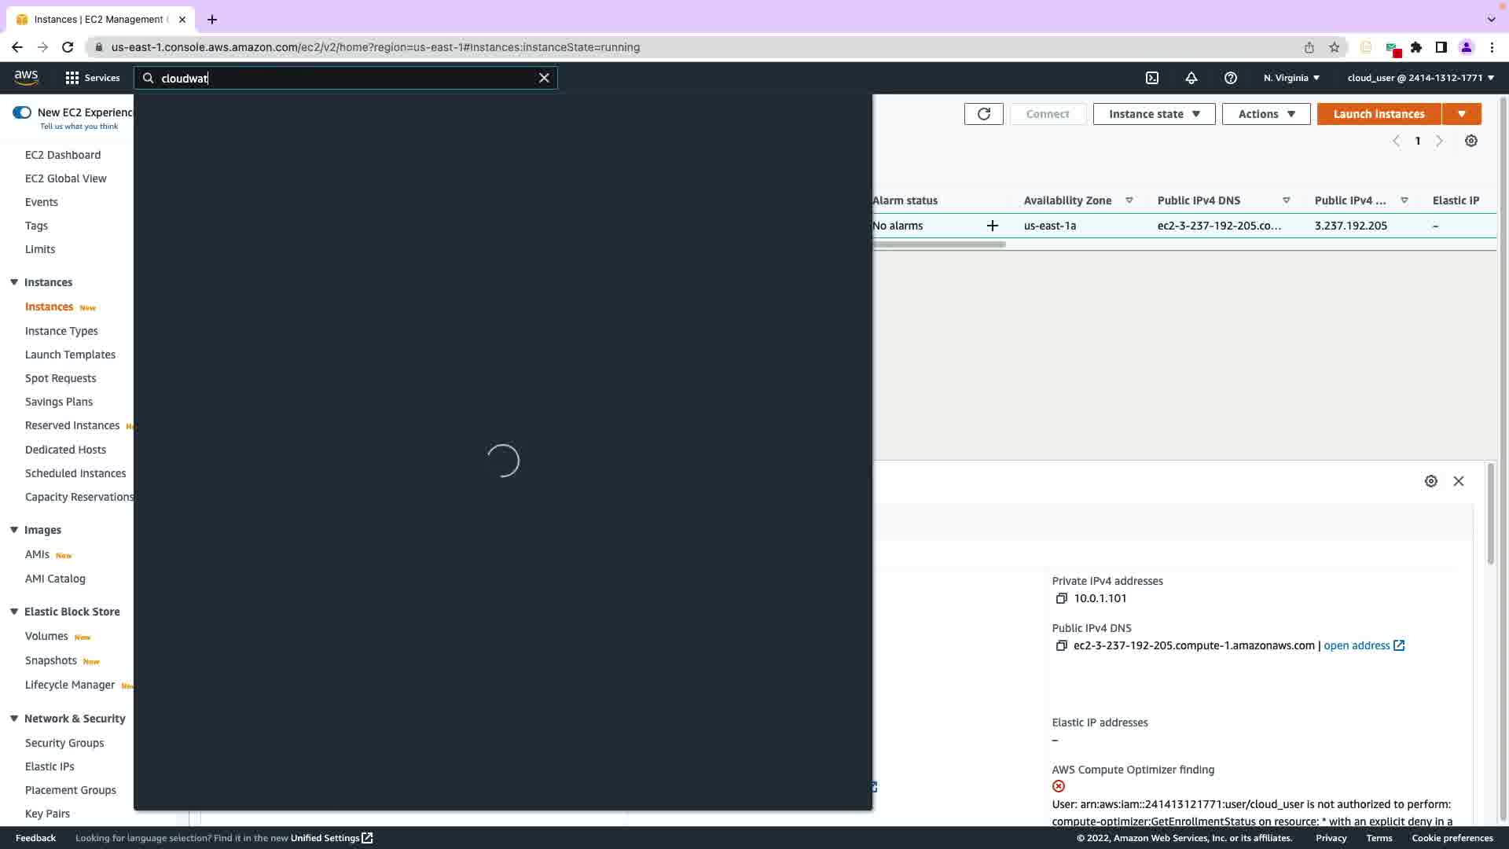
Task: Refresh the instances list
Action: [x=983, y=114]
